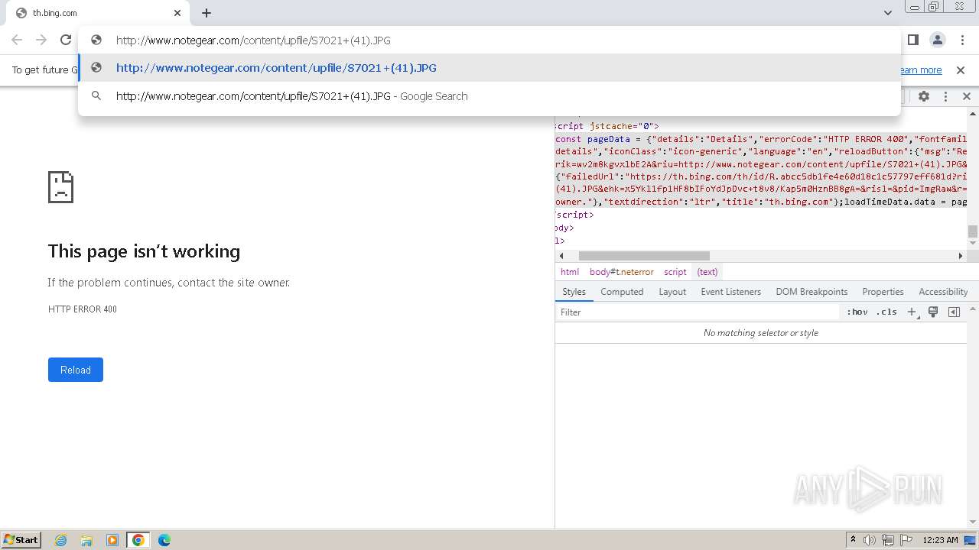Open a new tab with the plus button
The width and height of the screenshot is (979, 550).
coord(207,13)
